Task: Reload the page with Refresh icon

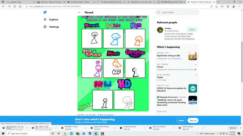Action: point(15,6)
